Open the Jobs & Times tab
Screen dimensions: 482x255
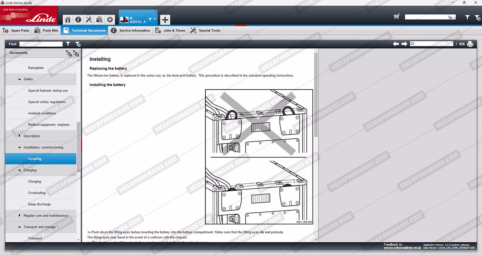pos(170,31)
